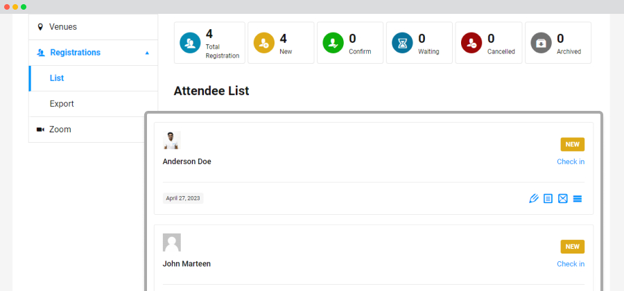Collapse the Registrations menu arrow
Image resolution: width=624 pixels, height=291 pixels.
[x=147, y=53]
